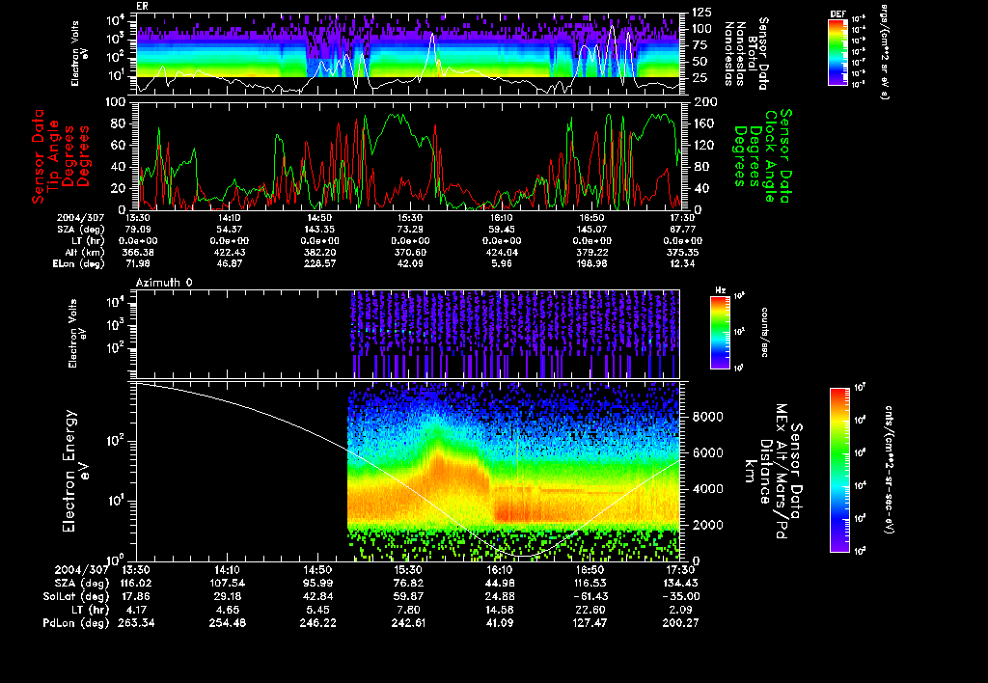Click the cnts/(cm**2-sr-sec-eV) flux color bar
Image resolution: width=988 pixels, height=683 pixels.
pos(839,470)
